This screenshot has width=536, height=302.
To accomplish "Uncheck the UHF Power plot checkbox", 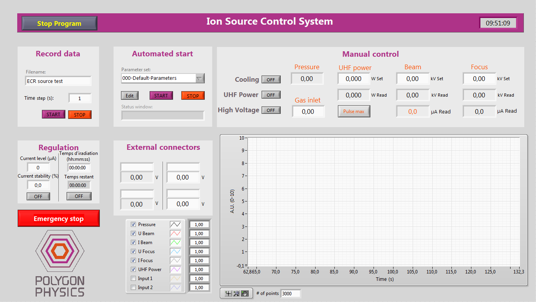I will [x=133, y=270].
